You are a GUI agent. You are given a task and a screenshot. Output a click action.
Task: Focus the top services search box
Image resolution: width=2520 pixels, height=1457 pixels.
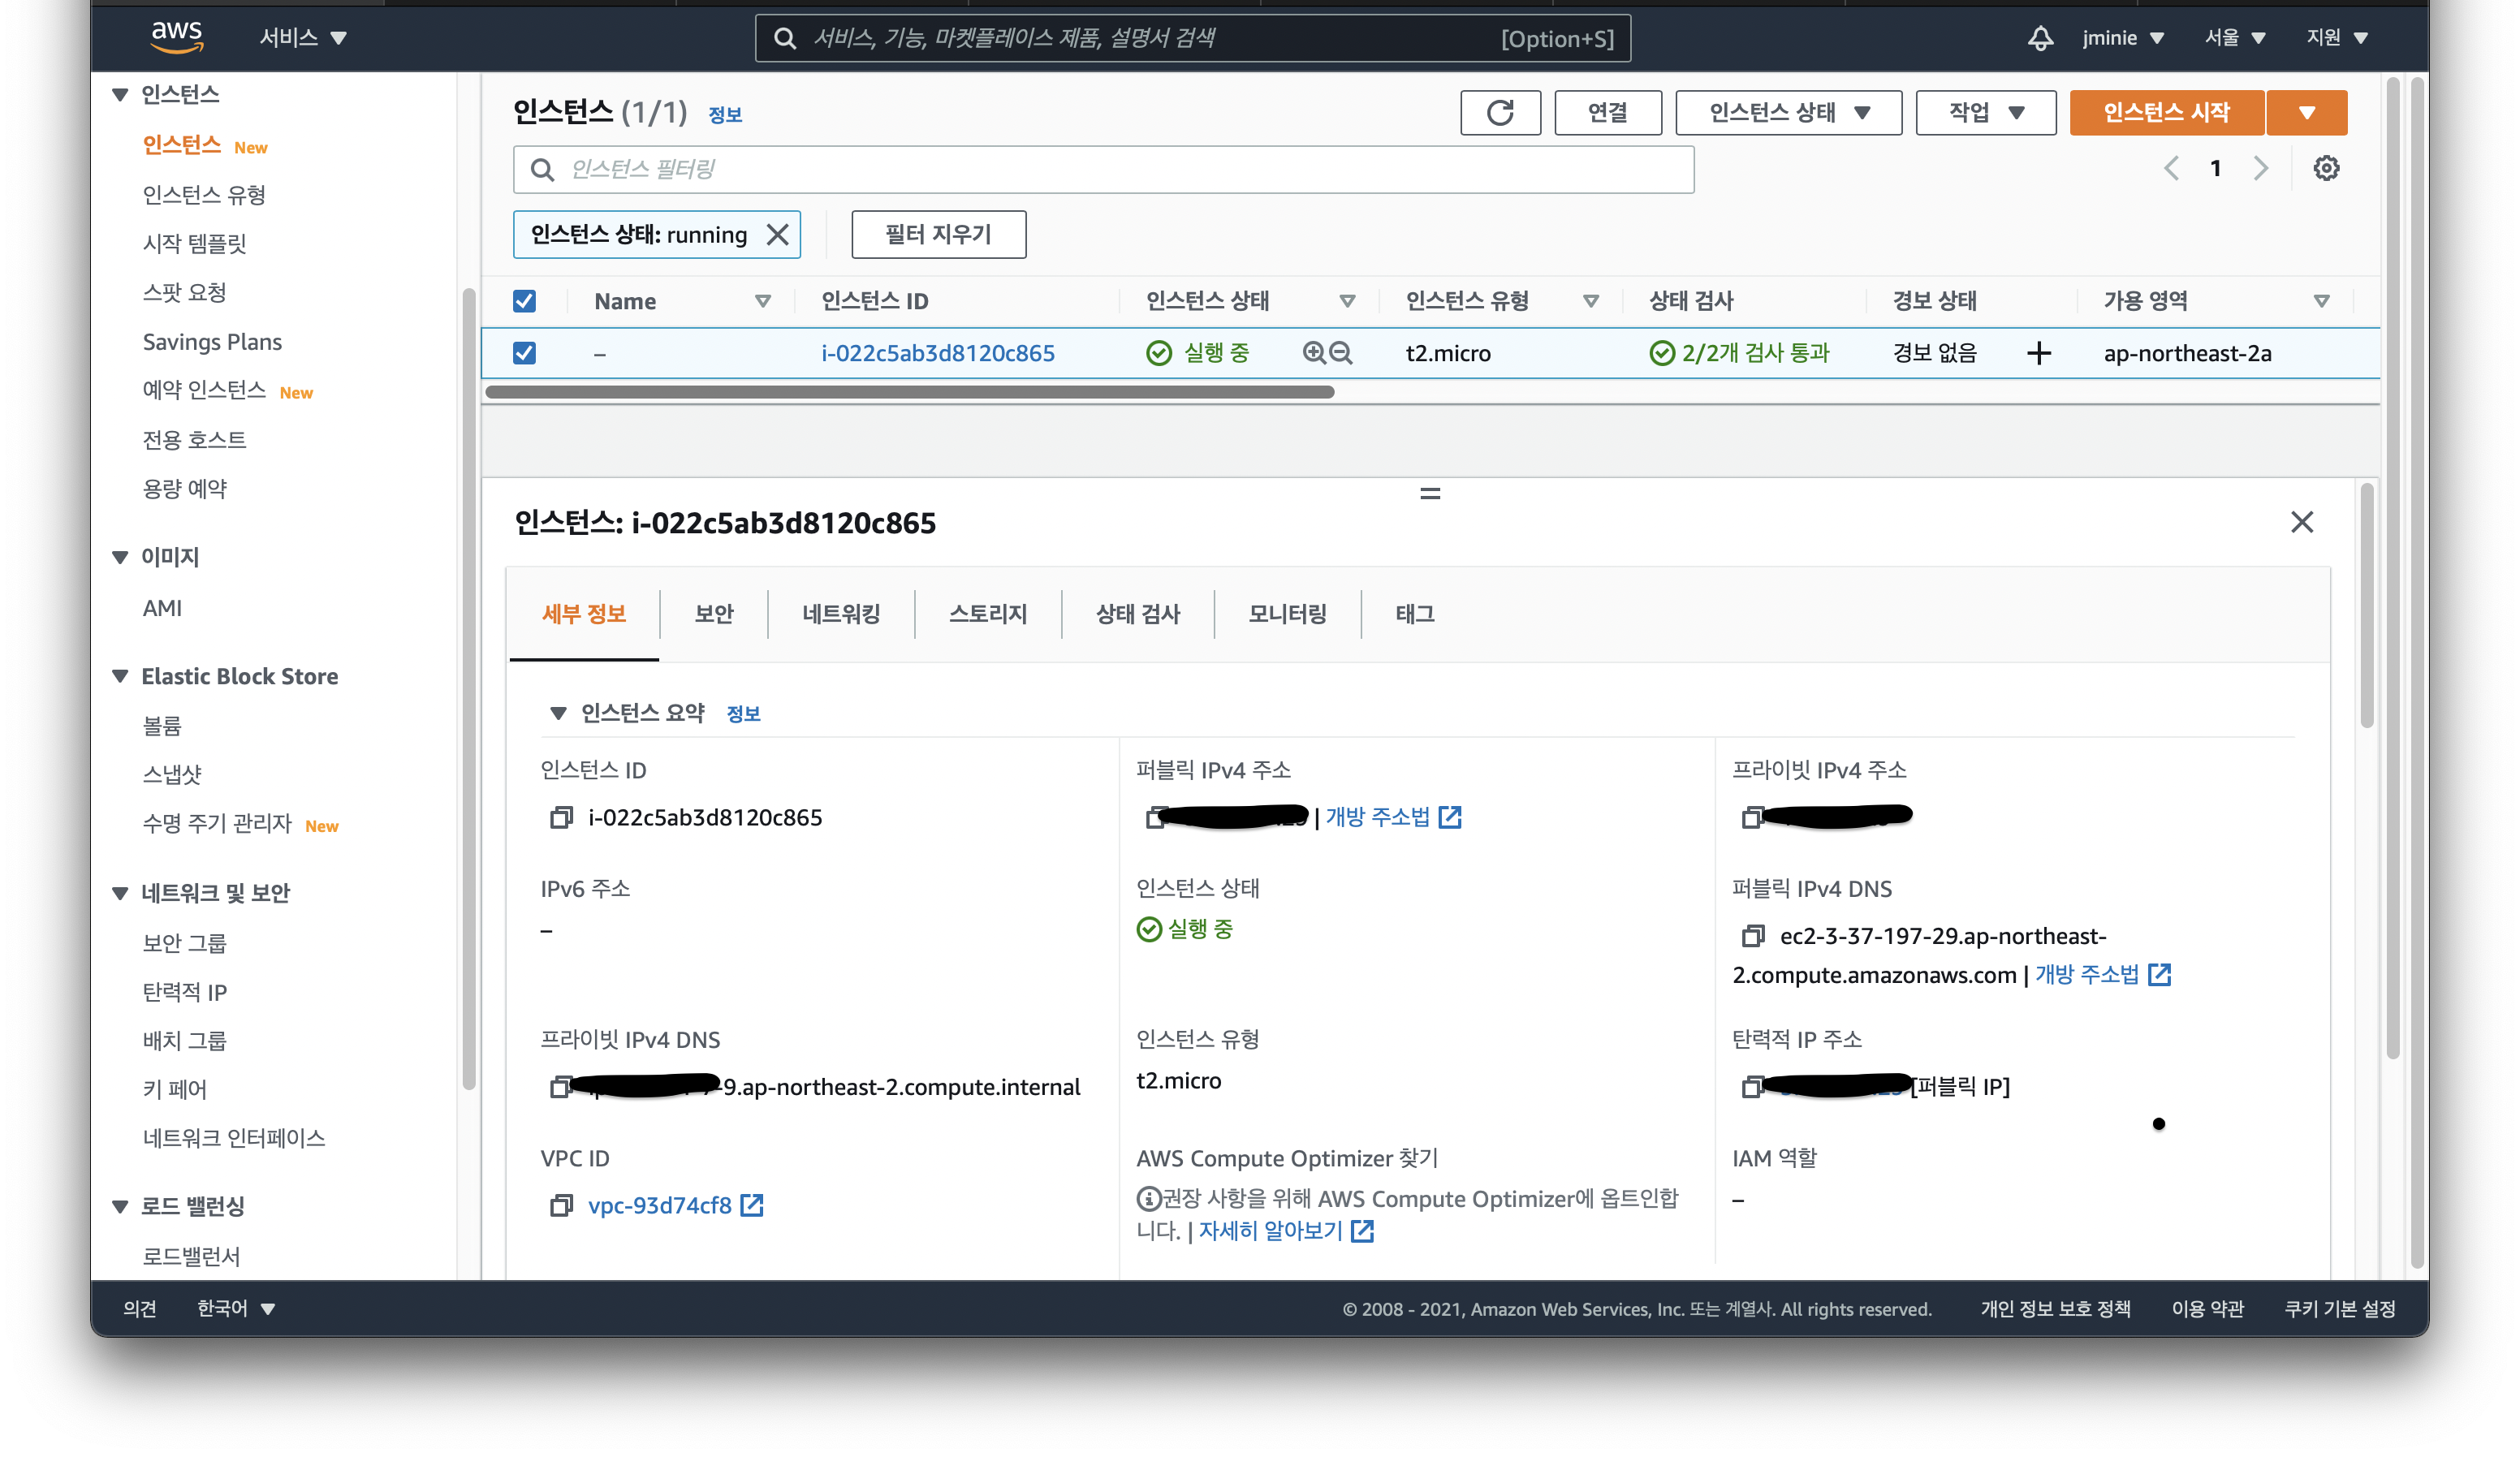pyautogui.click(x=1192, y=38)
